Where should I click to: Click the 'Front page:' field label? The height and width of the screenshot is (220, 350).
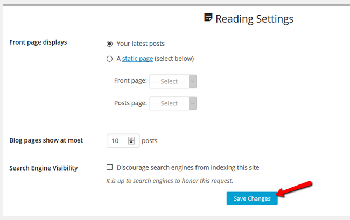point(130,81)
